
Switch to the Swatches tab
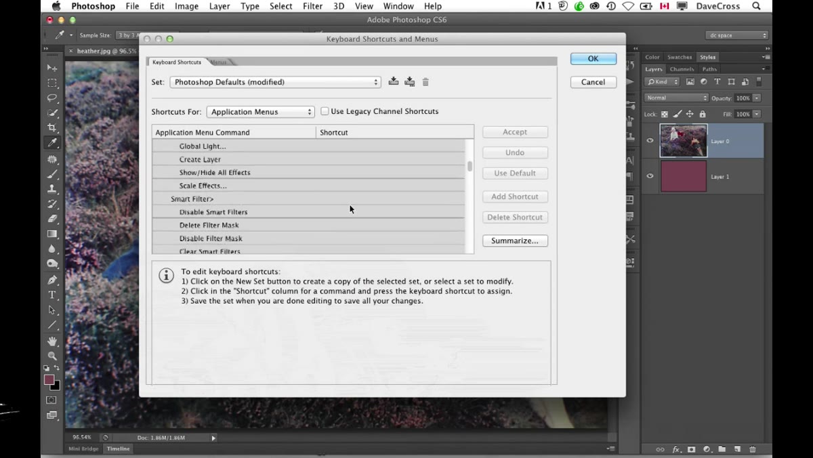click(x=680, y=57)
